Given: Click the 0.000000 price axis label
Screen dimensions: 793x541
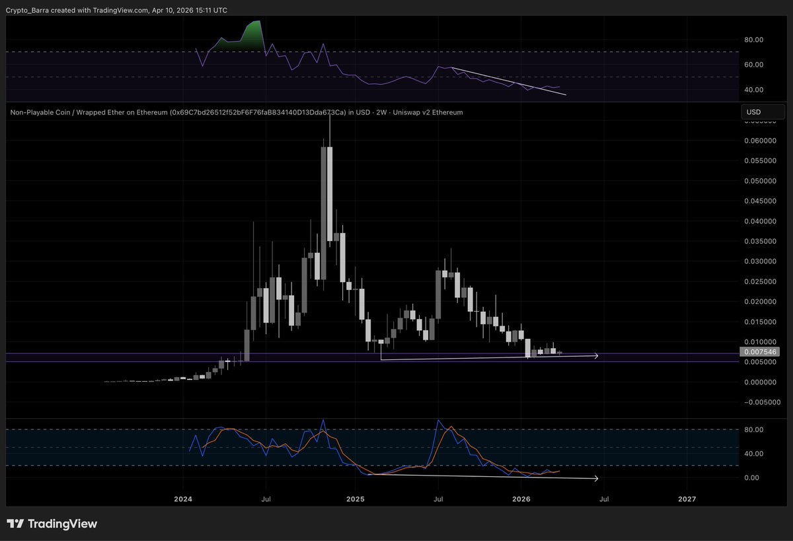Looking at the screenshot, I should coord(759,382).
